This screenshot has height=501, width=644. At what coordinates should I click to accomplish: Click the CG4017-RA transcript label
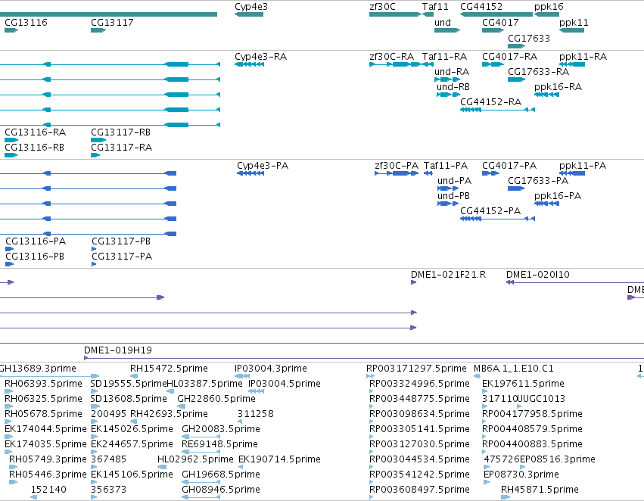510,56
